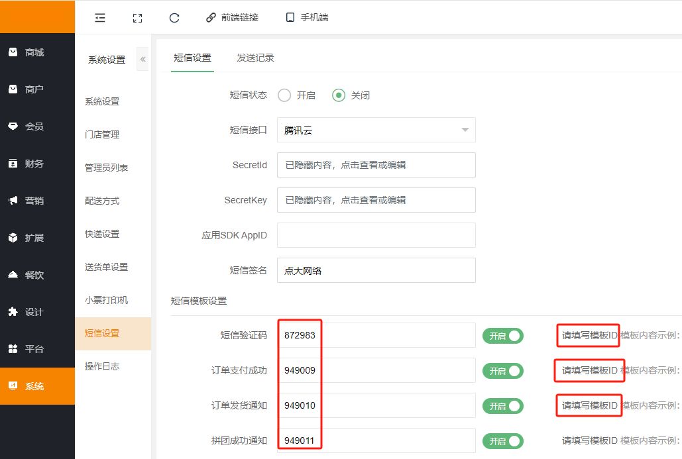682x459 pixels.
Task: Click the fullscreen toggle icon
Action: pyautogui.click(x=137, y=18)
